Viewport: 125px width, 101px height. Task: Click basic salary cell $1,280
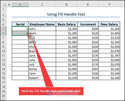(67, 33)
